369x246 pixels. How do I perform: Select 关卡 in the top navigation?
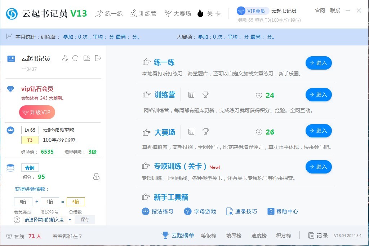coord(209,14)
